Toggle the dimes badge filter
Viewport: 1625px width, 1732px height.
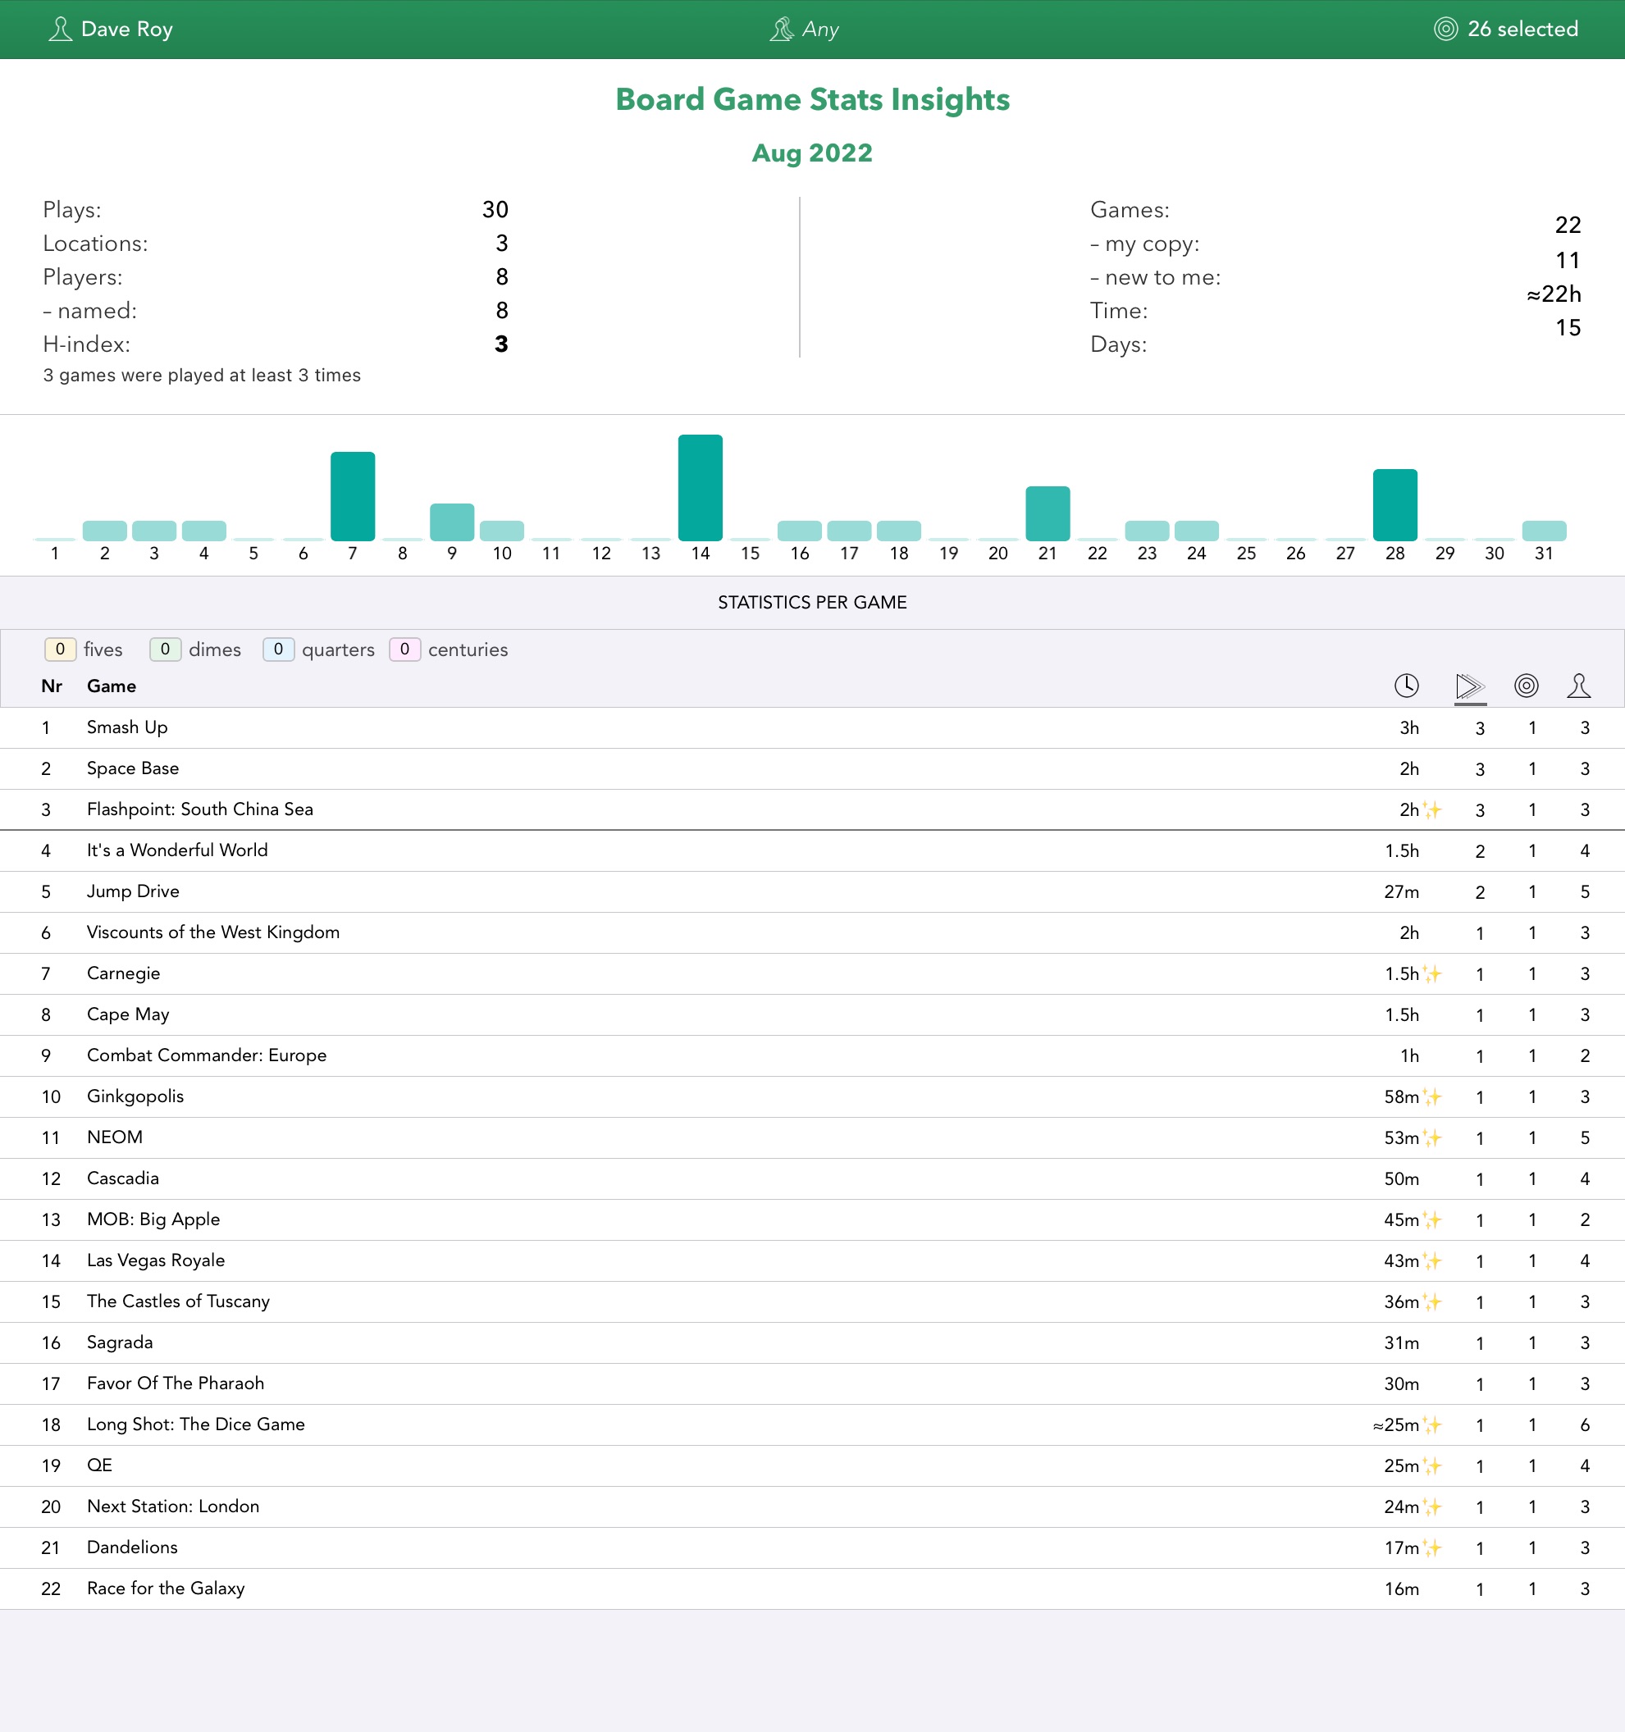coord(165,649)
